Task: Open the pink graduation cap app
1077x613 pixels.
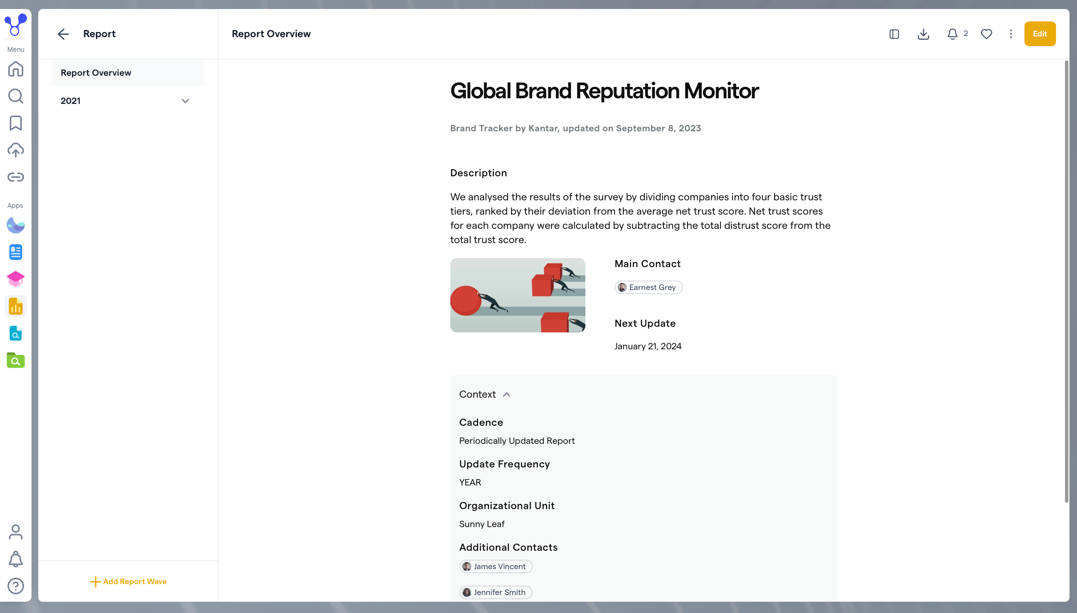Action: point(16,279)
